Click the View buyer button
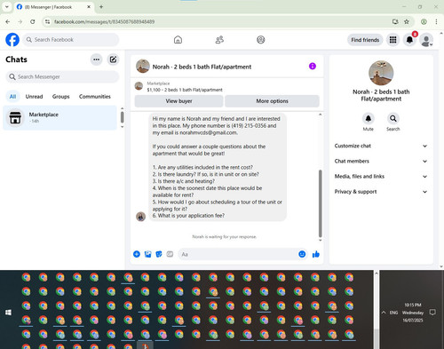The image size is (444, 349). [178, 101]
